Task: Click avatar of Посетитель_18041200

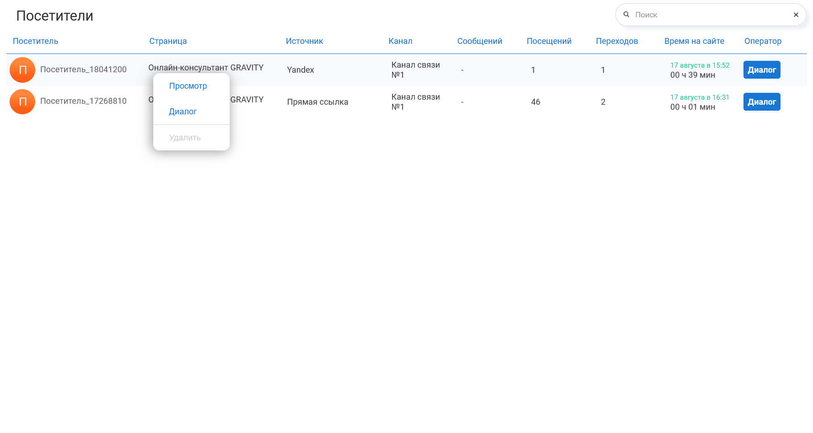Action: coord(22,70)
